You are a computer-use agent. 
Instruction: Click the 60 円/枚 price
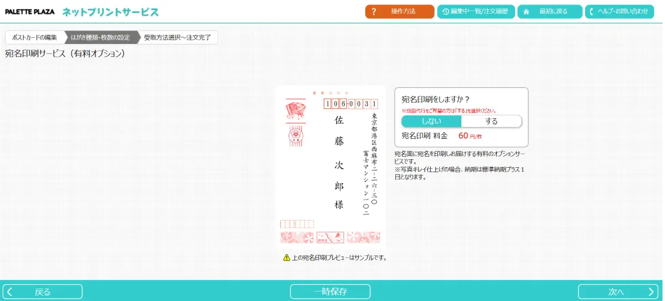coord(470,136)
